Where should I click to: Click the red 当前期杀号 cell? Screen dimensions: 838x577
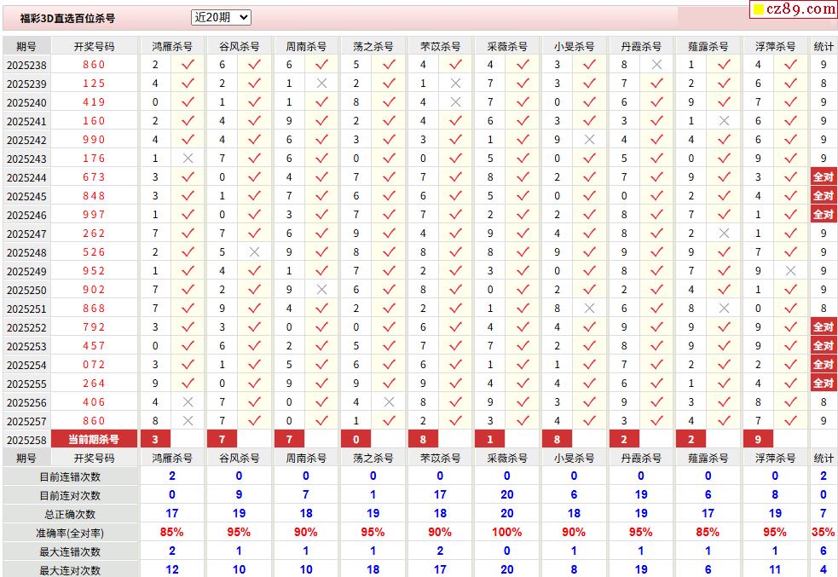tap(94, 440)
